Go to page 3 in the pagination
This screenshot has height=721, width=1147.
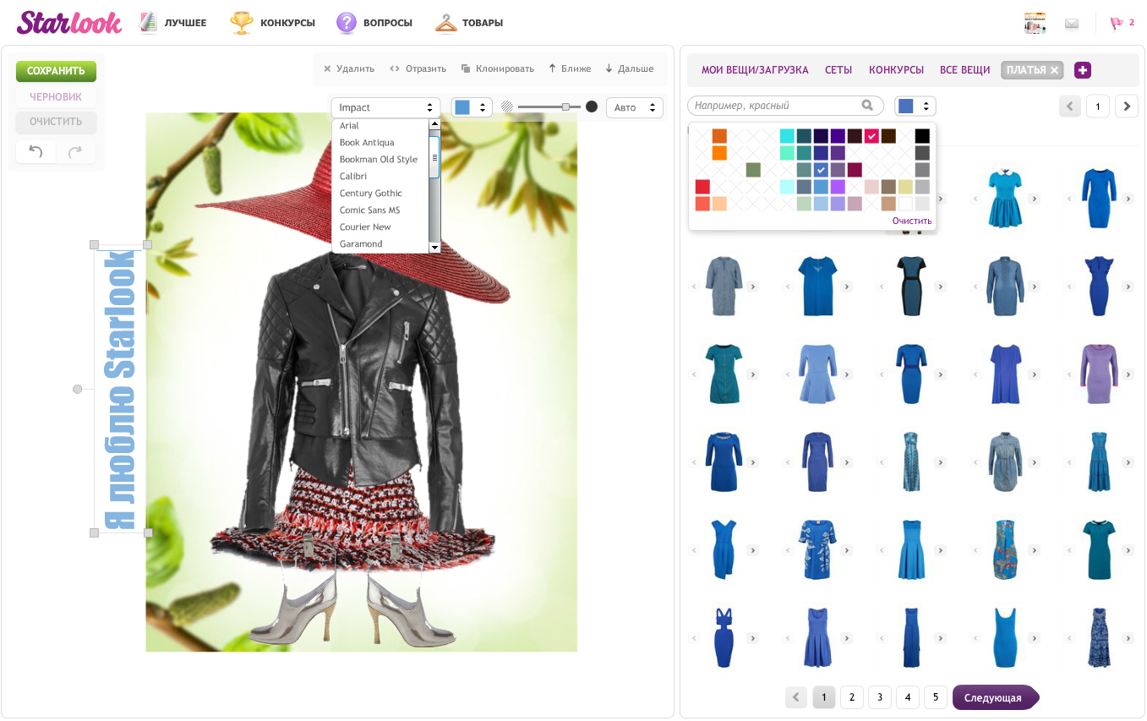click(880, 697)
